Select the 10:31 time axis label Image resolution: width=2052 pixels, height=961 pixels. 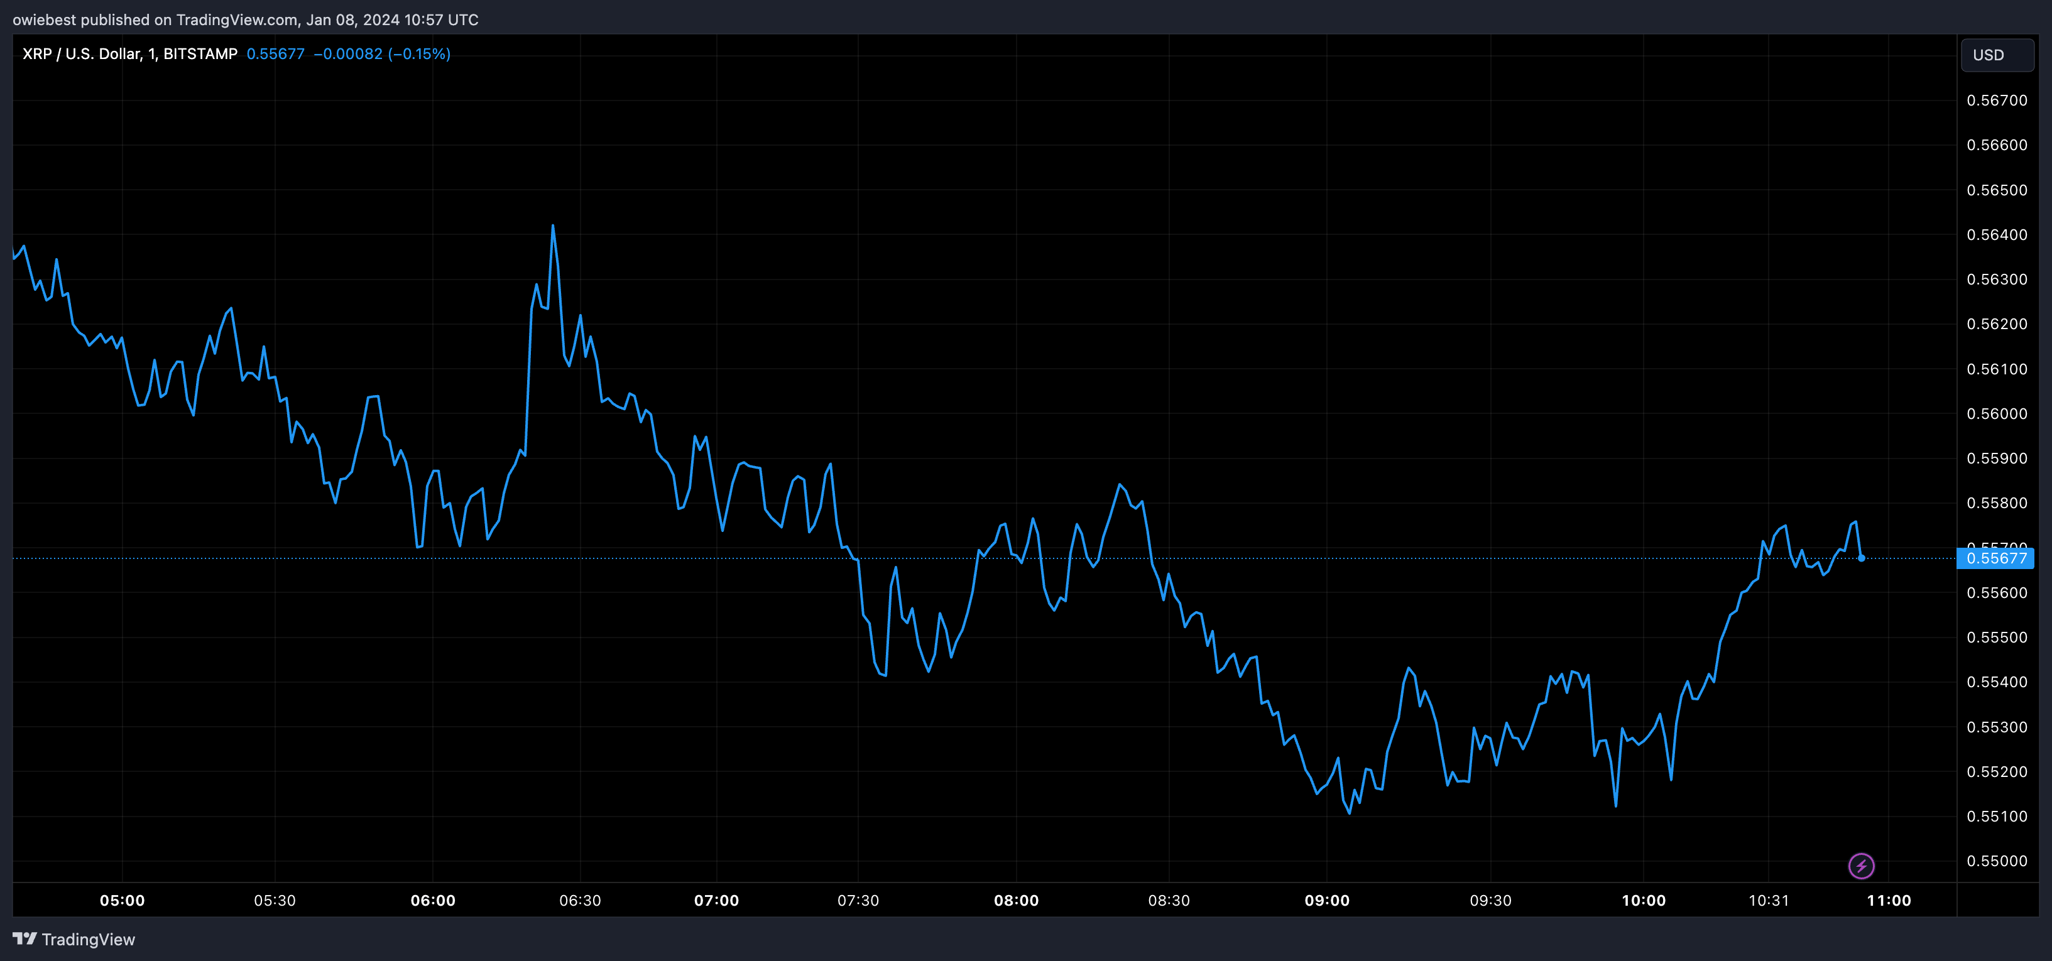(x=1769, y=901)
